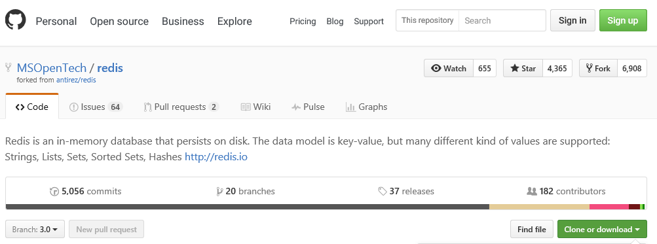This screenshot has width=657, height=244.
Task: Open the Graphs tab
Action: [x=366, y=107]
